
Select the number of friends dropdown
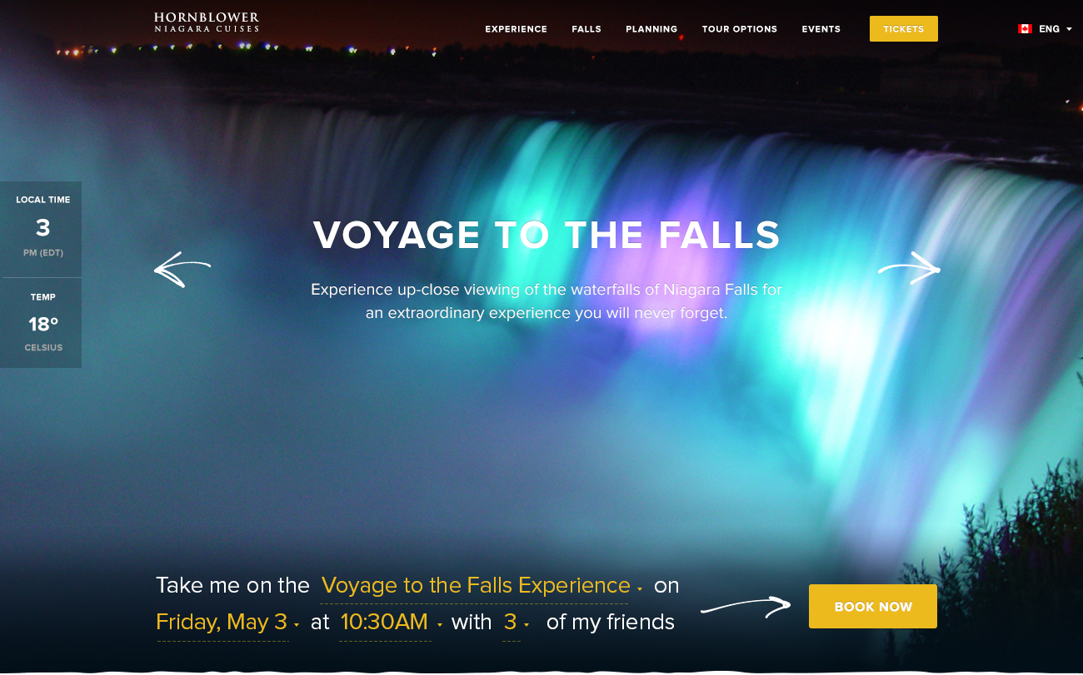pos(516,623)
